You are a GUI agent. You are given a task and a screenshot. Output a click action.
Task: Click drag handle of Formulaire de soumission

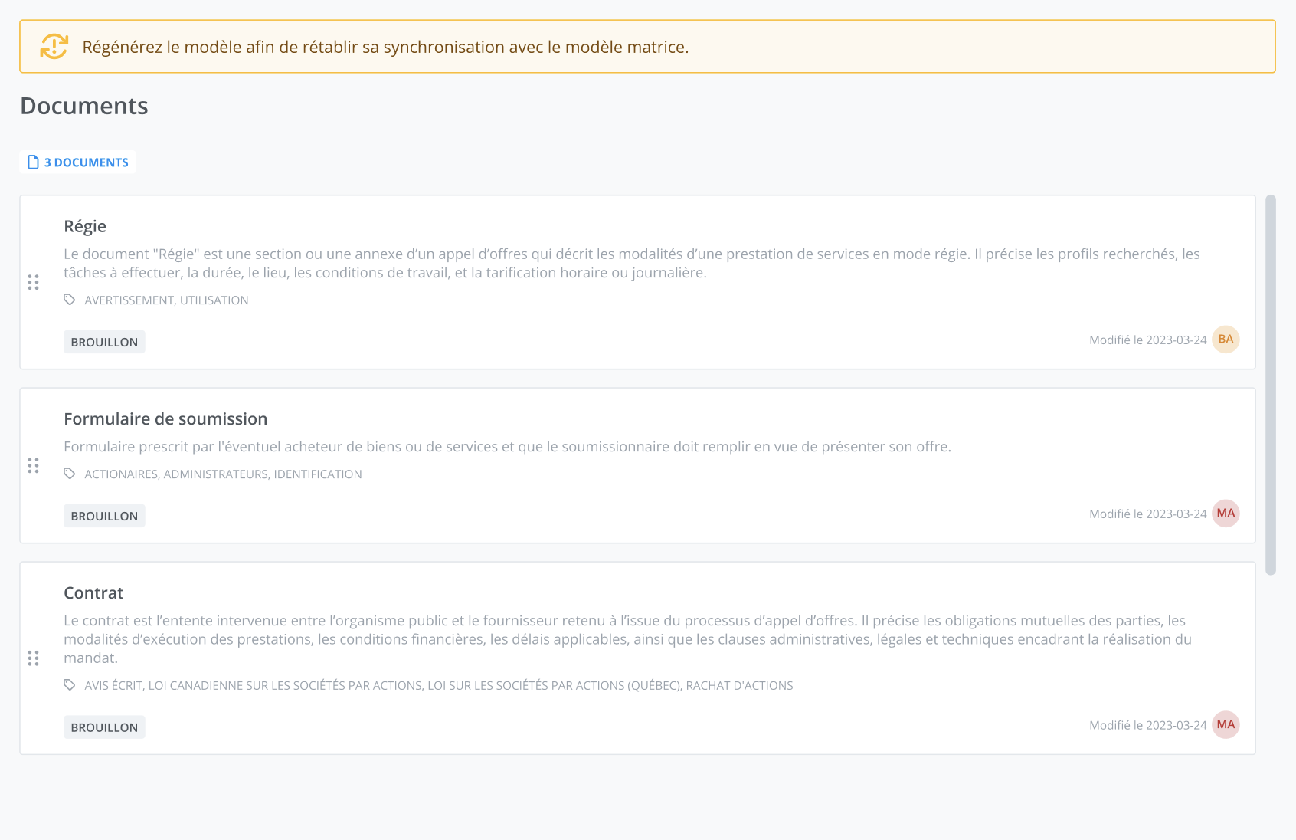(x=33, y=465)
